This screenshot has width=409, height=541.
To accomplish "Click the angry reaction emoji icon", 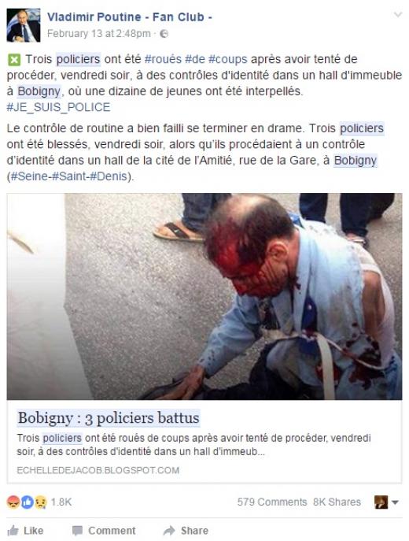I will [13, 502].
